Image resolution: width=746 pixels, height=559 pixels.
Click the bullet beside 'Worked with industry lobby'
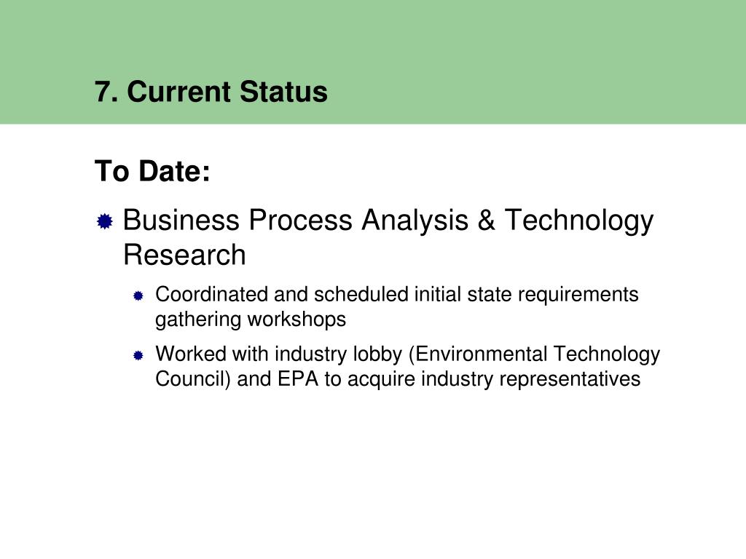pyautogui.click(x=138, y=355)
